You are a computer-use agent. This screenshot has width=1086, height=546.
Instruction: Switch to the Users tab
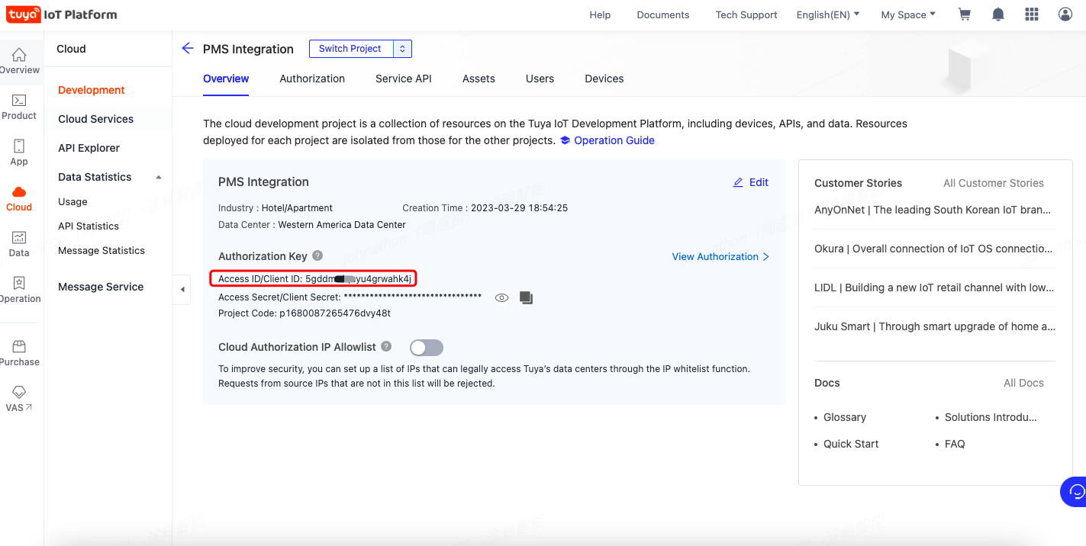click(540, 79)
